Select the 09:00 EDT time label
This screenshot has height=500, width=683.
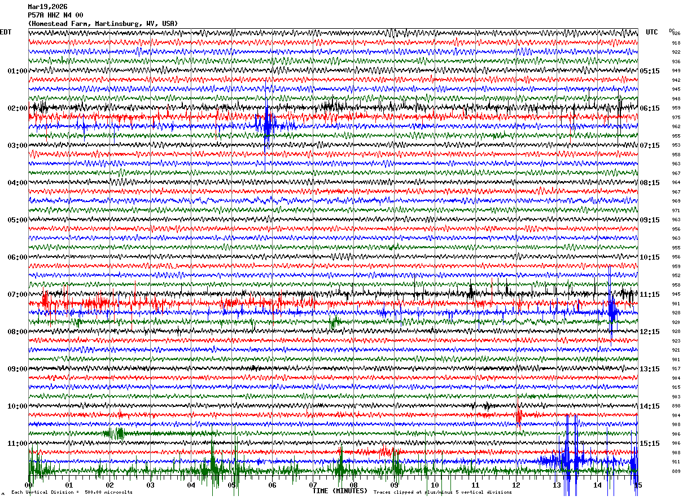[17, 369]
